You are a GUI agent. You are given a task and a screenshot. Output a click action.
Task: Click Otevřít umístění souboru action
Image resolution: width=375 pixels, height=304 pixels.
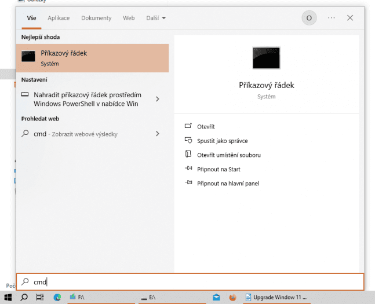click(x=228, y=155)
